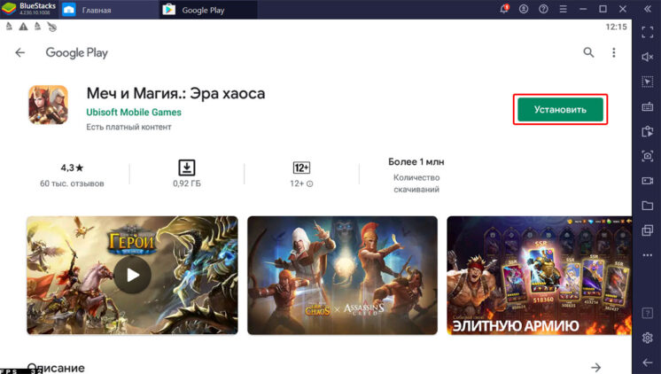Image resolution: width=661 pixels, height=374 pixels.
Task: Open multi-instance manager icon
Action: coord(648,230)
